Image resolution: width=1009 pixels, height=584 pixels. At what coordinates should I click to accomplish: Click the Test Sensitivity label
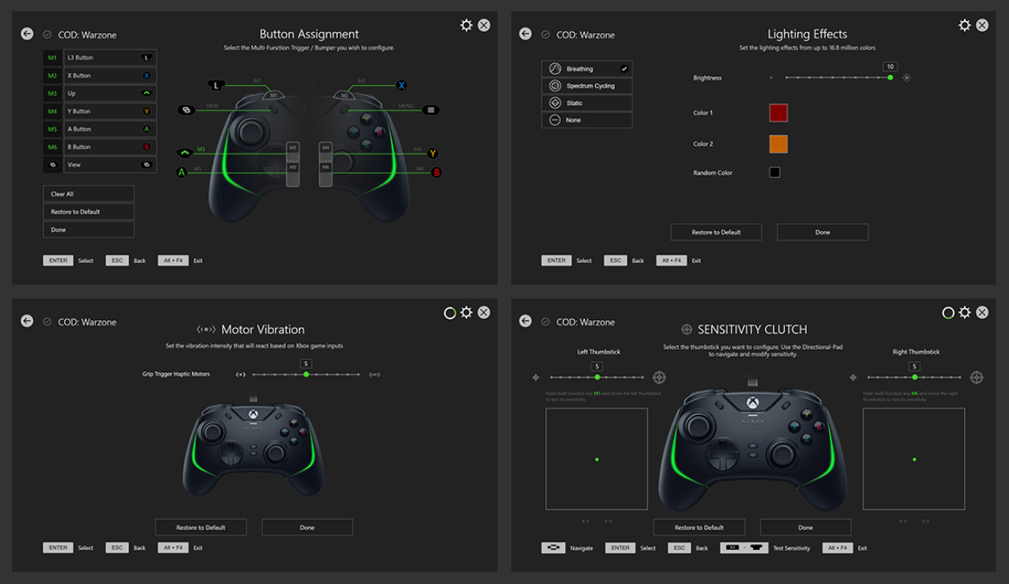(791, 549)
